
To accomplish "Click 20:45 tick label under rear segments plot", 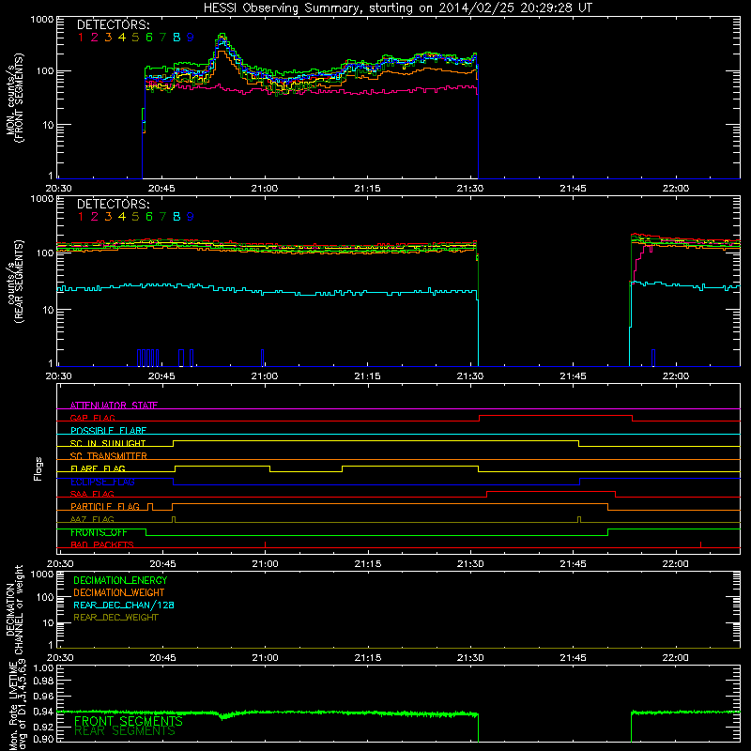I will point(161,376).
